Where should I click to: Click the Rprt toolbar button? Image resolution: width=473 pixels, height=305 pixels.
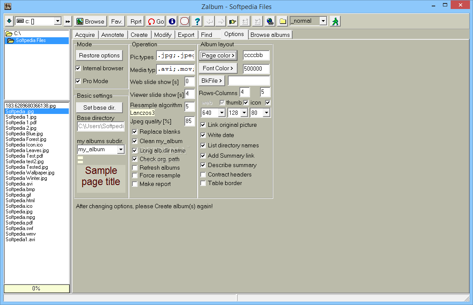coord(136,21)
